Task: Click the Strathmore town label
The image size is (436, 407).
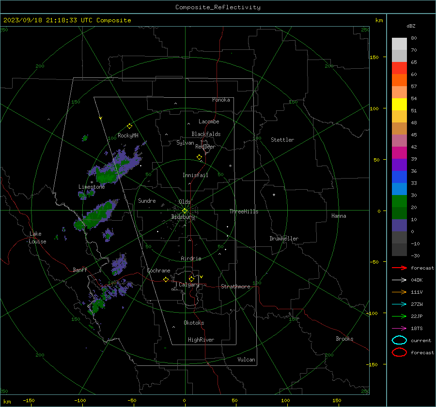Action: coord(235,286)
